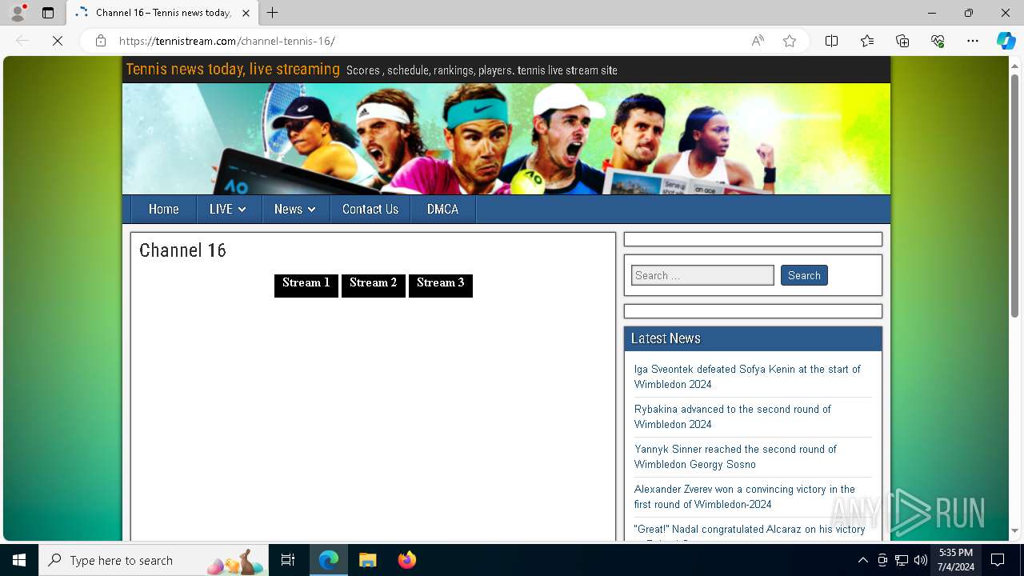Expand the LIVE dropdown menu

[x=228, y=209]
